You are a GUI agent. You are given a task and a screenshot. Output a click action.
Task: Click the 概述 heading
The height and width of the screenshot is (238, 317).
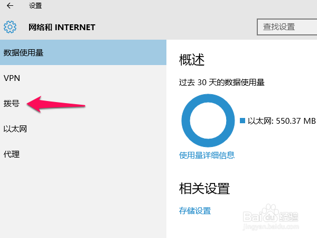coord(192,59)
